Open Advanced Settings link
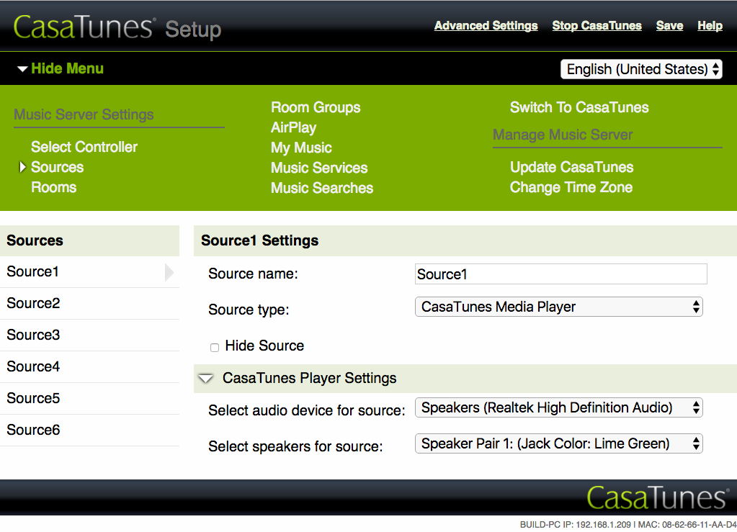 pyautogui.click(x=486, y=25)
